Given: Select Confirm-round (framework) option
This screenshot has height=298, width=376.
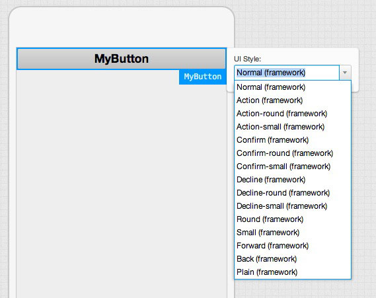Looking at the screenshot, I should coord(293,153).
